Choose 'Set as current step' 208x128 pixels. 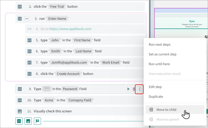pyautogui.click(x=162, y=54)
